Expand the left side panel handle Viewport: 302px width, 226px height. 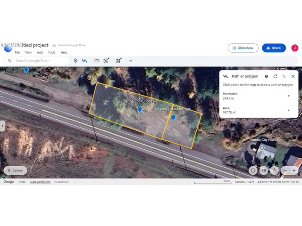[2, 126]
